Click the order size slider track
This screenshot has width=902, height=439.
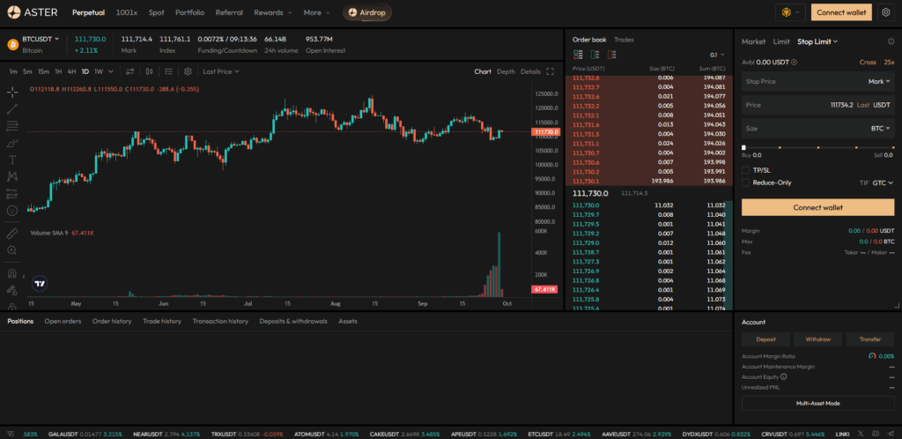click(817, 148)
